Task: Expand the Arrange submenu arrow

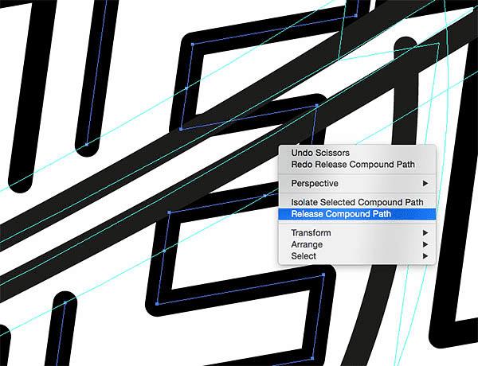Action: point(425,244)
